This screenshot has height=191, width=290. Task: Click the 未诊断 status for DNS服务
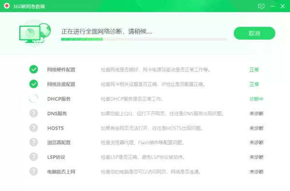click(256, 113)
